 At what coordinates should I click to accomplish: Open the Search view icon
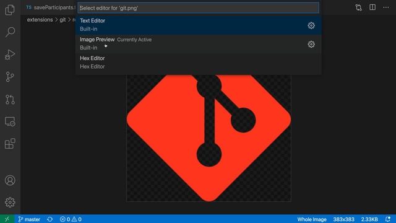coord(10,32)
